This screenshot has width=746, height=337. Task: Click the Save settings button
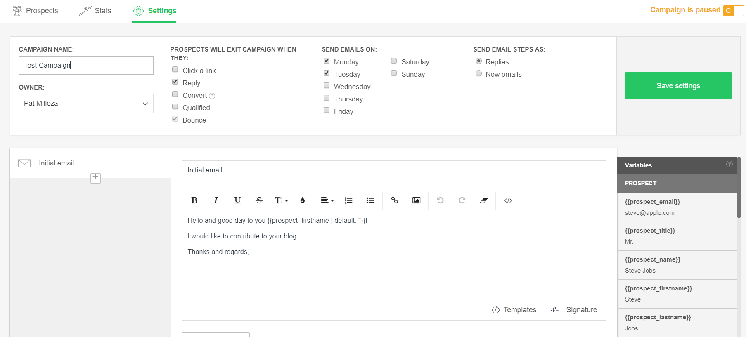(x=678, y=86)
